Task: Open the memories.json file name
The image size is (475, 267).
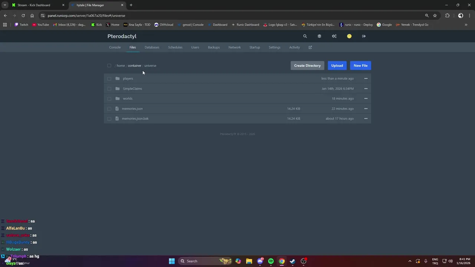Action: coord(132,109)
